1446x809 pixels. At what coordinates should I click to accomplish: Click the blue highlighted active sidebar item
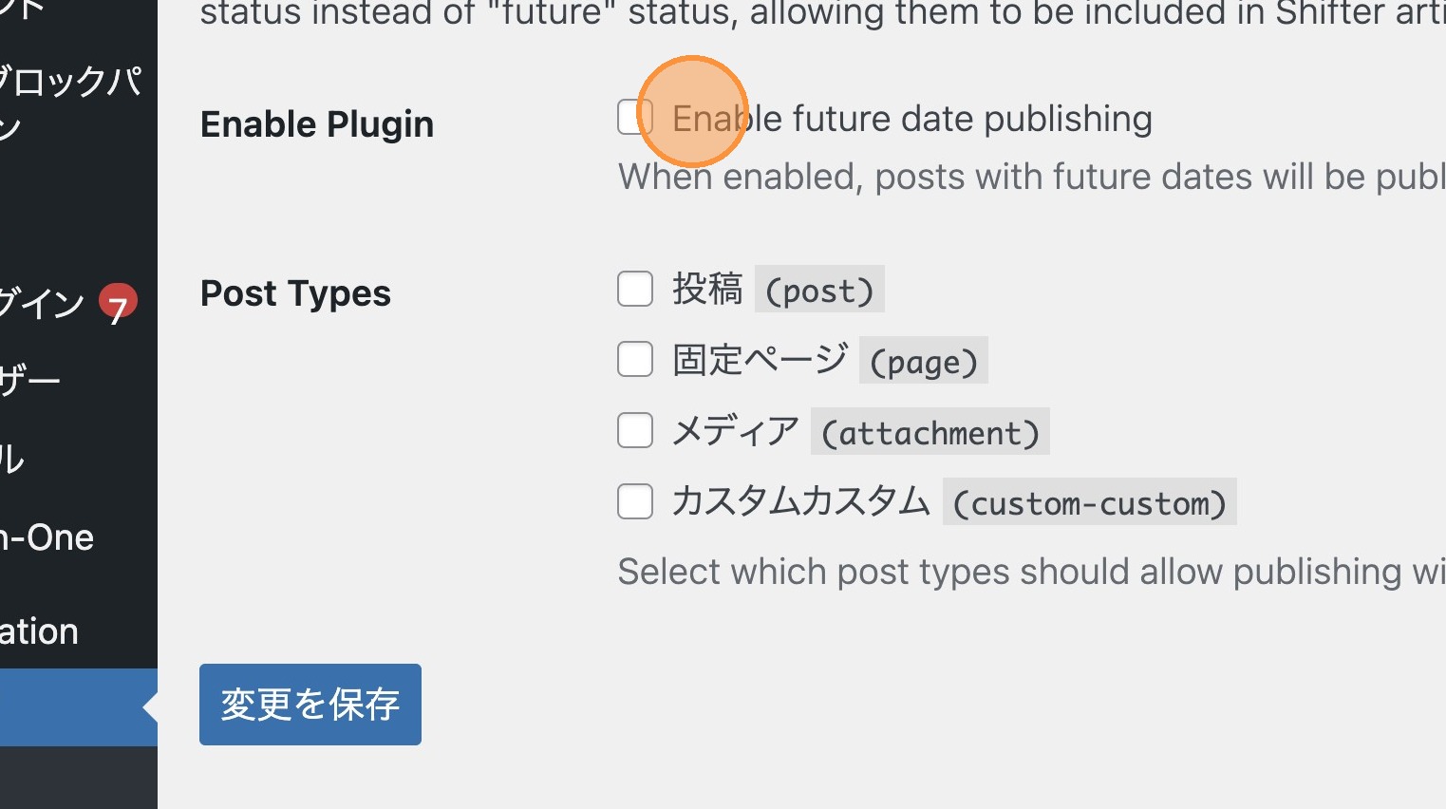pos(71,707)
